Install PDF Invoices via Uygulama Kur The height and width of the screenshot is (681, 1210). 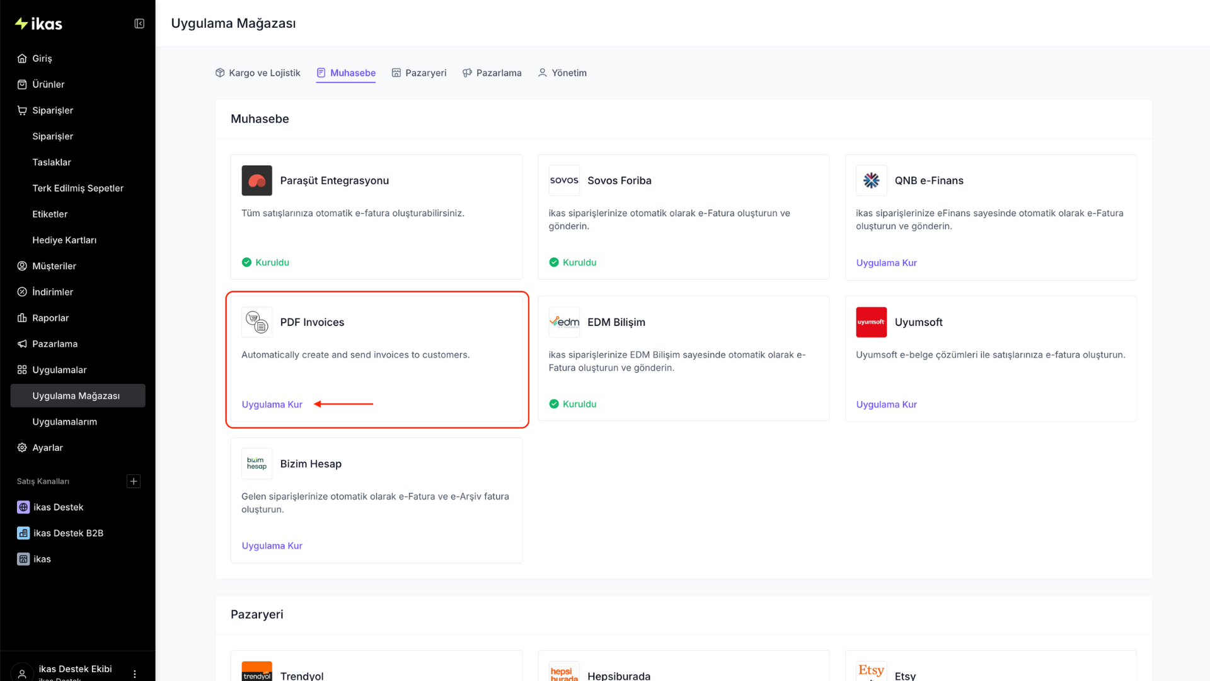[272, 404]
